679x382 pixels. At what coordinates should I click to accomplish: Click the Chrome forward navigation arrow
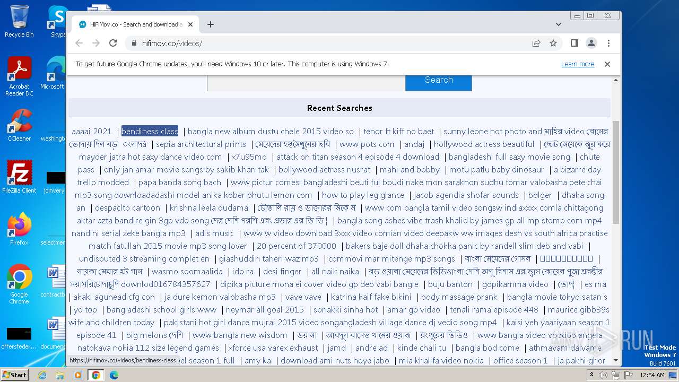pos(96,43)
